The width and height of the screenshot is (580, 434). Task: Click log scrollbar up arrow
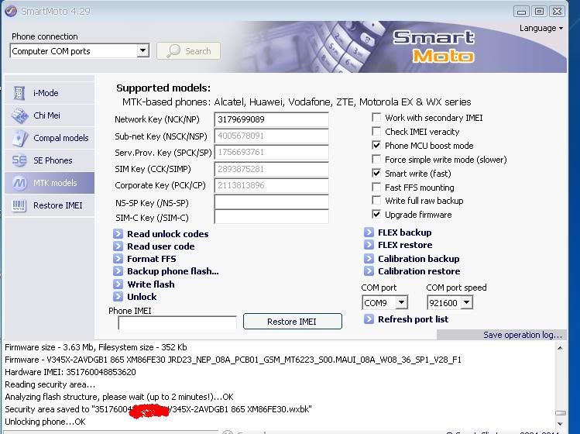[x=560, y=348]
